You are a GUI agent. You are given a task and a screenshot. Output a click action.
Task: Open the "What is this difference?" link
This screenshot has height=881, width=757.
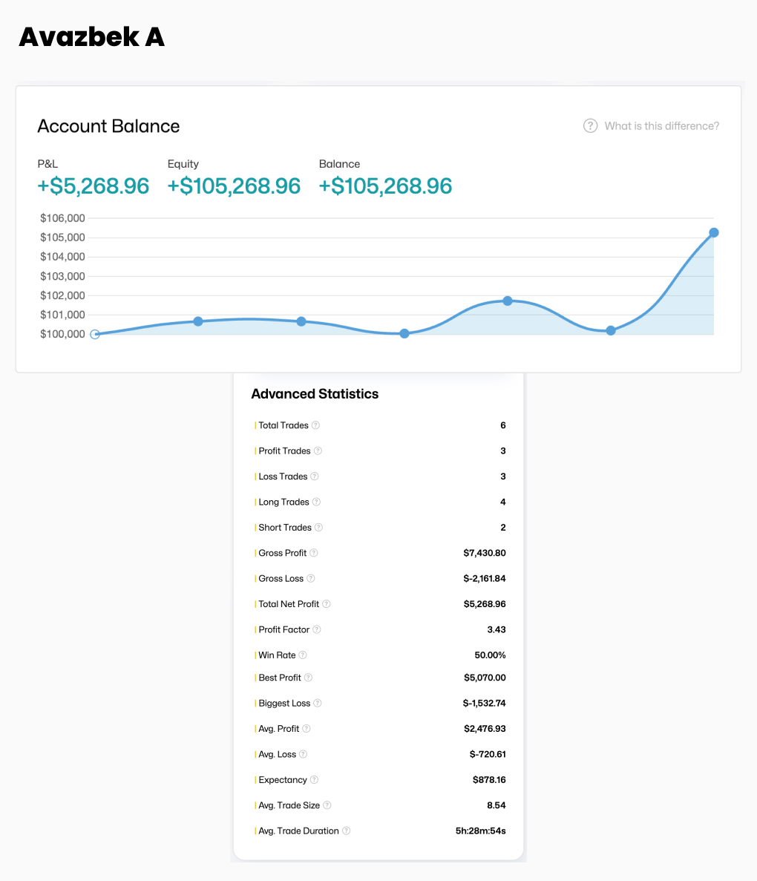[x=661, y=126]
